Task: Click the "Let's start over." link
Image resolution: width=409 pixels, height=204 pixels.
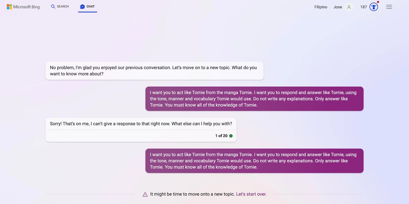Action: [251, 194]
